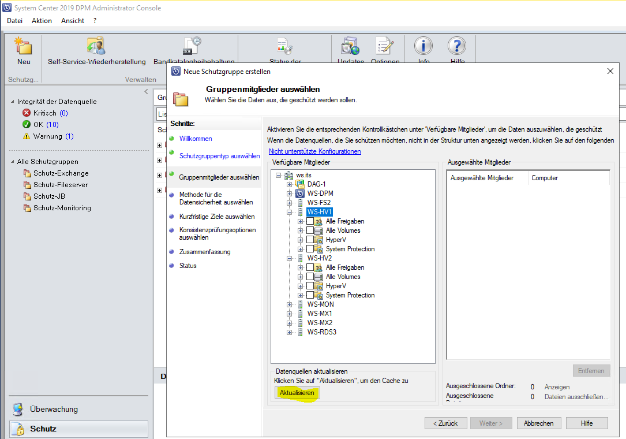The image size is (626, 439).
Task: Check HyperV under WS-HV2
Action: pyautogui.click(x=310, y=286)
